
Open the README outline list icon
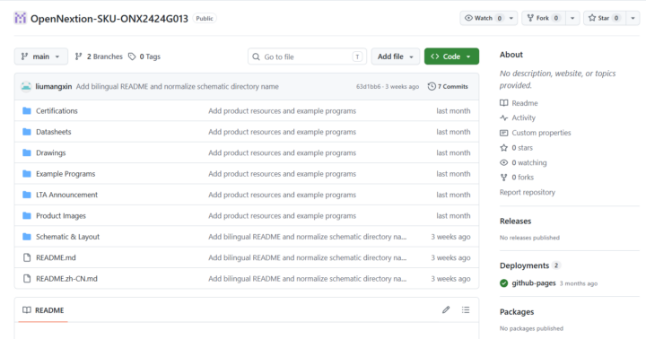click(x=466, y=309)
